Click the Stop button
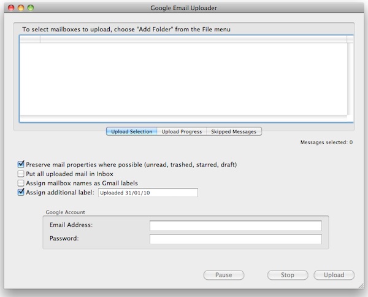 pos(288,275)
